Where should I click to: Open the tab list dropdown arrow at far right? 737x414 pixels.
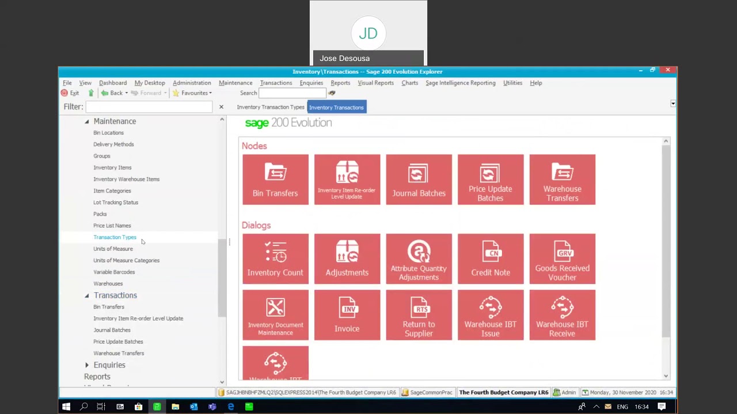coord(673,103)
